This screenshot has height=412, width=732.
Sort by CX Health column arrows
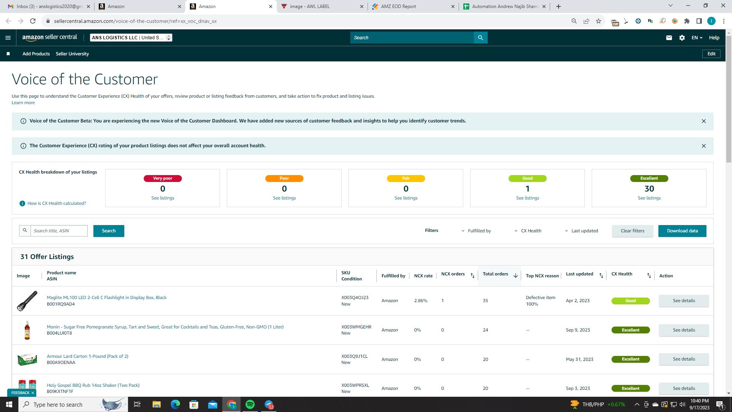(x=649, y=275)
